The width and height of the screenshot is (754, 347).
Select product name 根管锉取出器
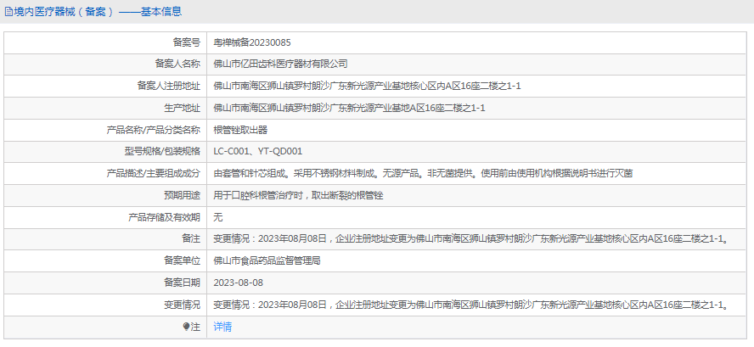pyautogui.click(x=240, y=130)
